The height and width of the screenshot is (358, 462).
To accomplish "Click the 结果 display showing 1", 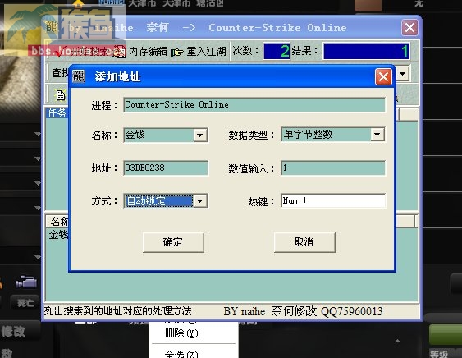I will click(x=366, y=51).
